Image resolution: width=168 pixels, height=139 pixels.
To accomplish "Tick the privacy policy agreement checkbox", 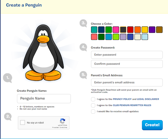I will (93, 99).
